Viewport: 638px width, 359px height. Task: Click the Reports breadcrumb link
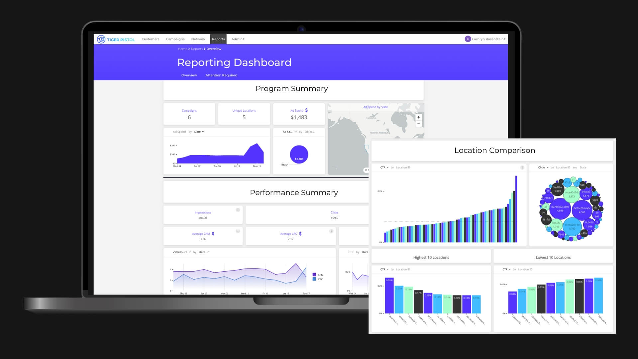(x=197, y=49)
